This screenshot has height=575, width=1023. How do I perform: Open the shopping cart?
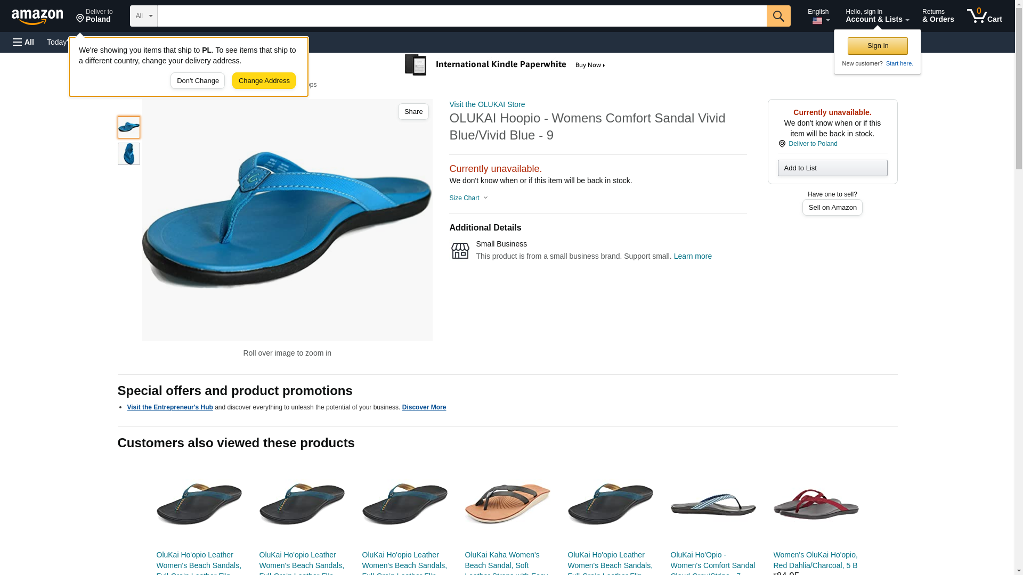[x=984, y=15]
